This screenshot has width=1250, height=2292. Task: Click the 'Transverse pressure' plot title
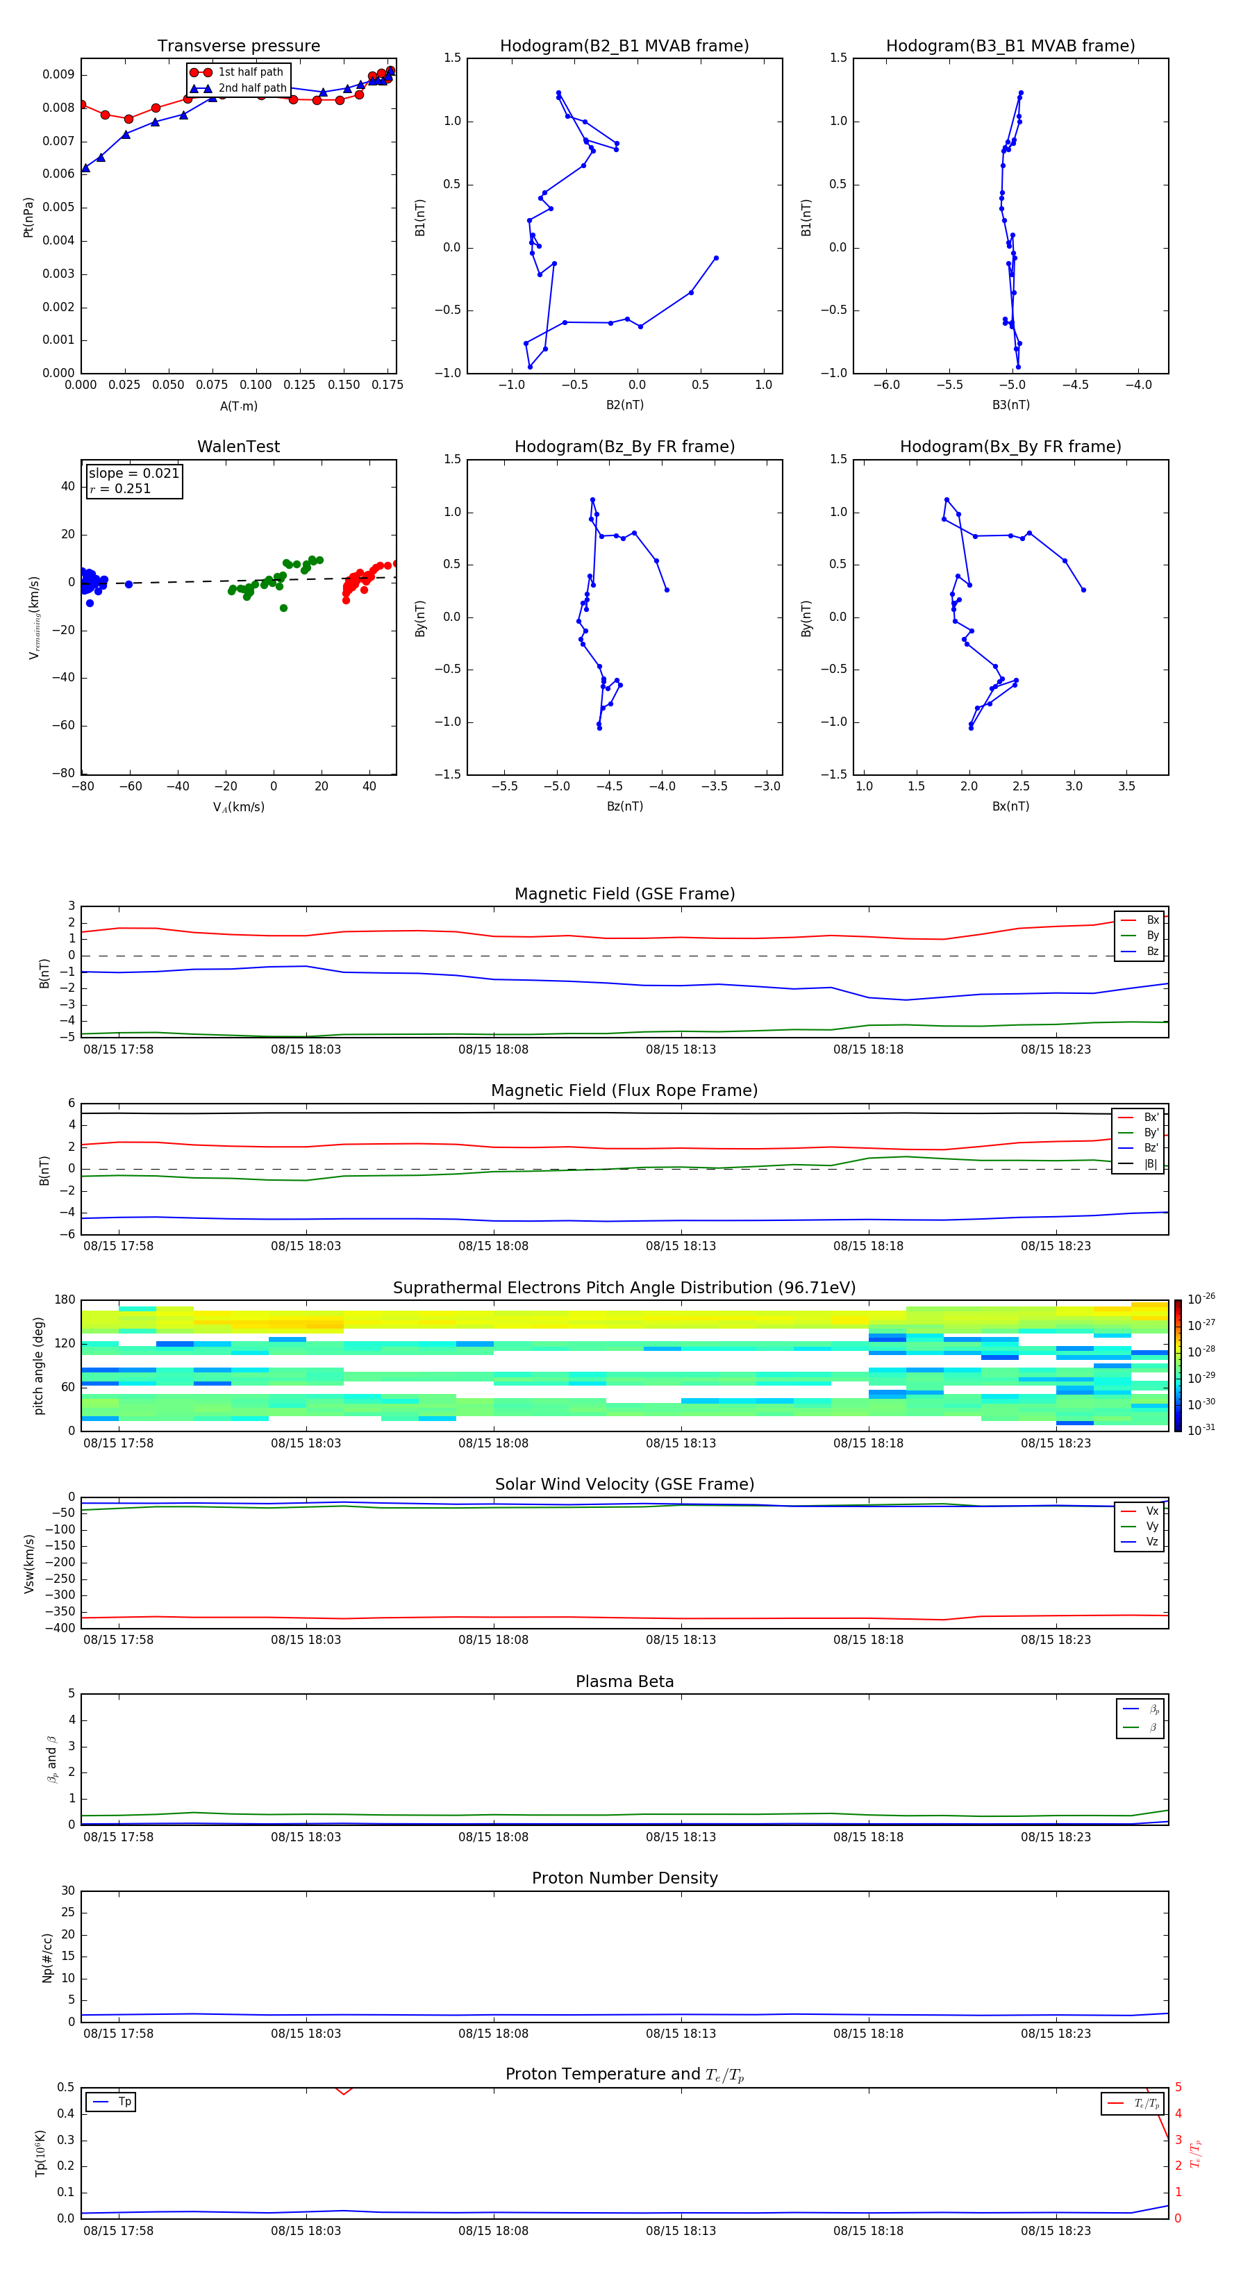[238, 47]
